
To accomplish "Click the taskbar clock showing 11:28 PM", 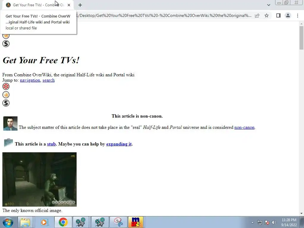I will coord(289,222).
